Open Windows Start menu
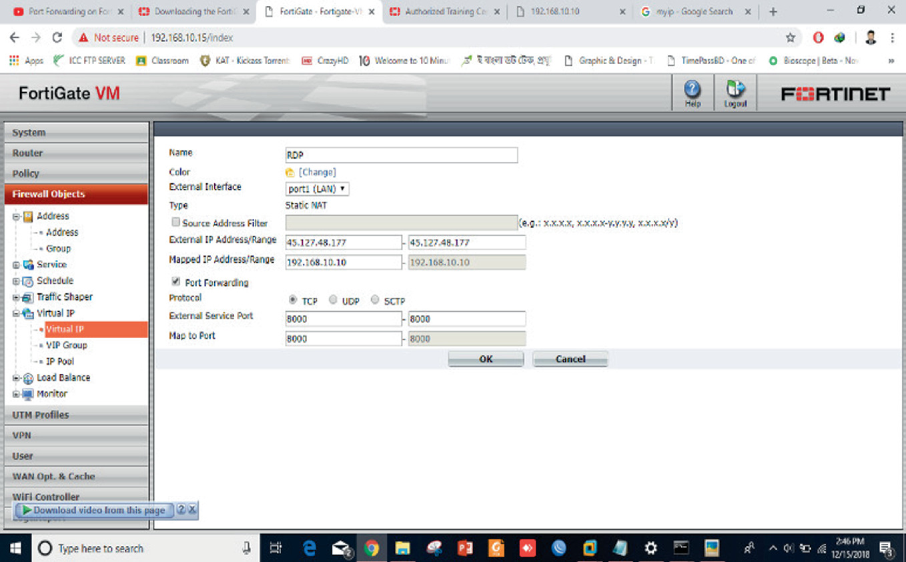Image resolution: width=906 pixels, height=562 pixels. [15, 548]
